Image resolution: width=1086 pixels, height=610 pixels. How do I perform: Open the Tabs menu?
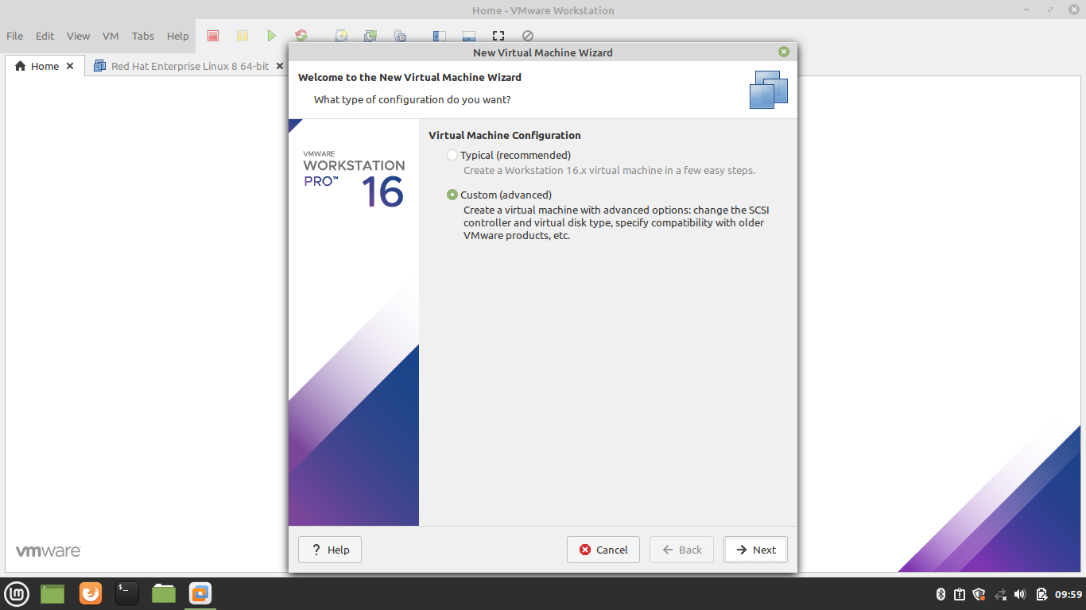(x=143, y=36)
